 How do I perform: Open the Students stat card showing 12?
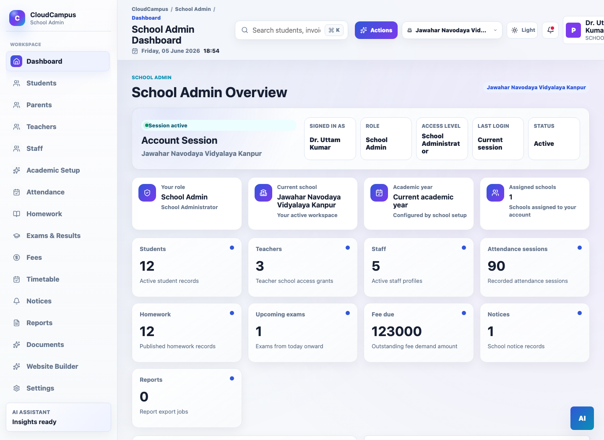tap(187, 267)
